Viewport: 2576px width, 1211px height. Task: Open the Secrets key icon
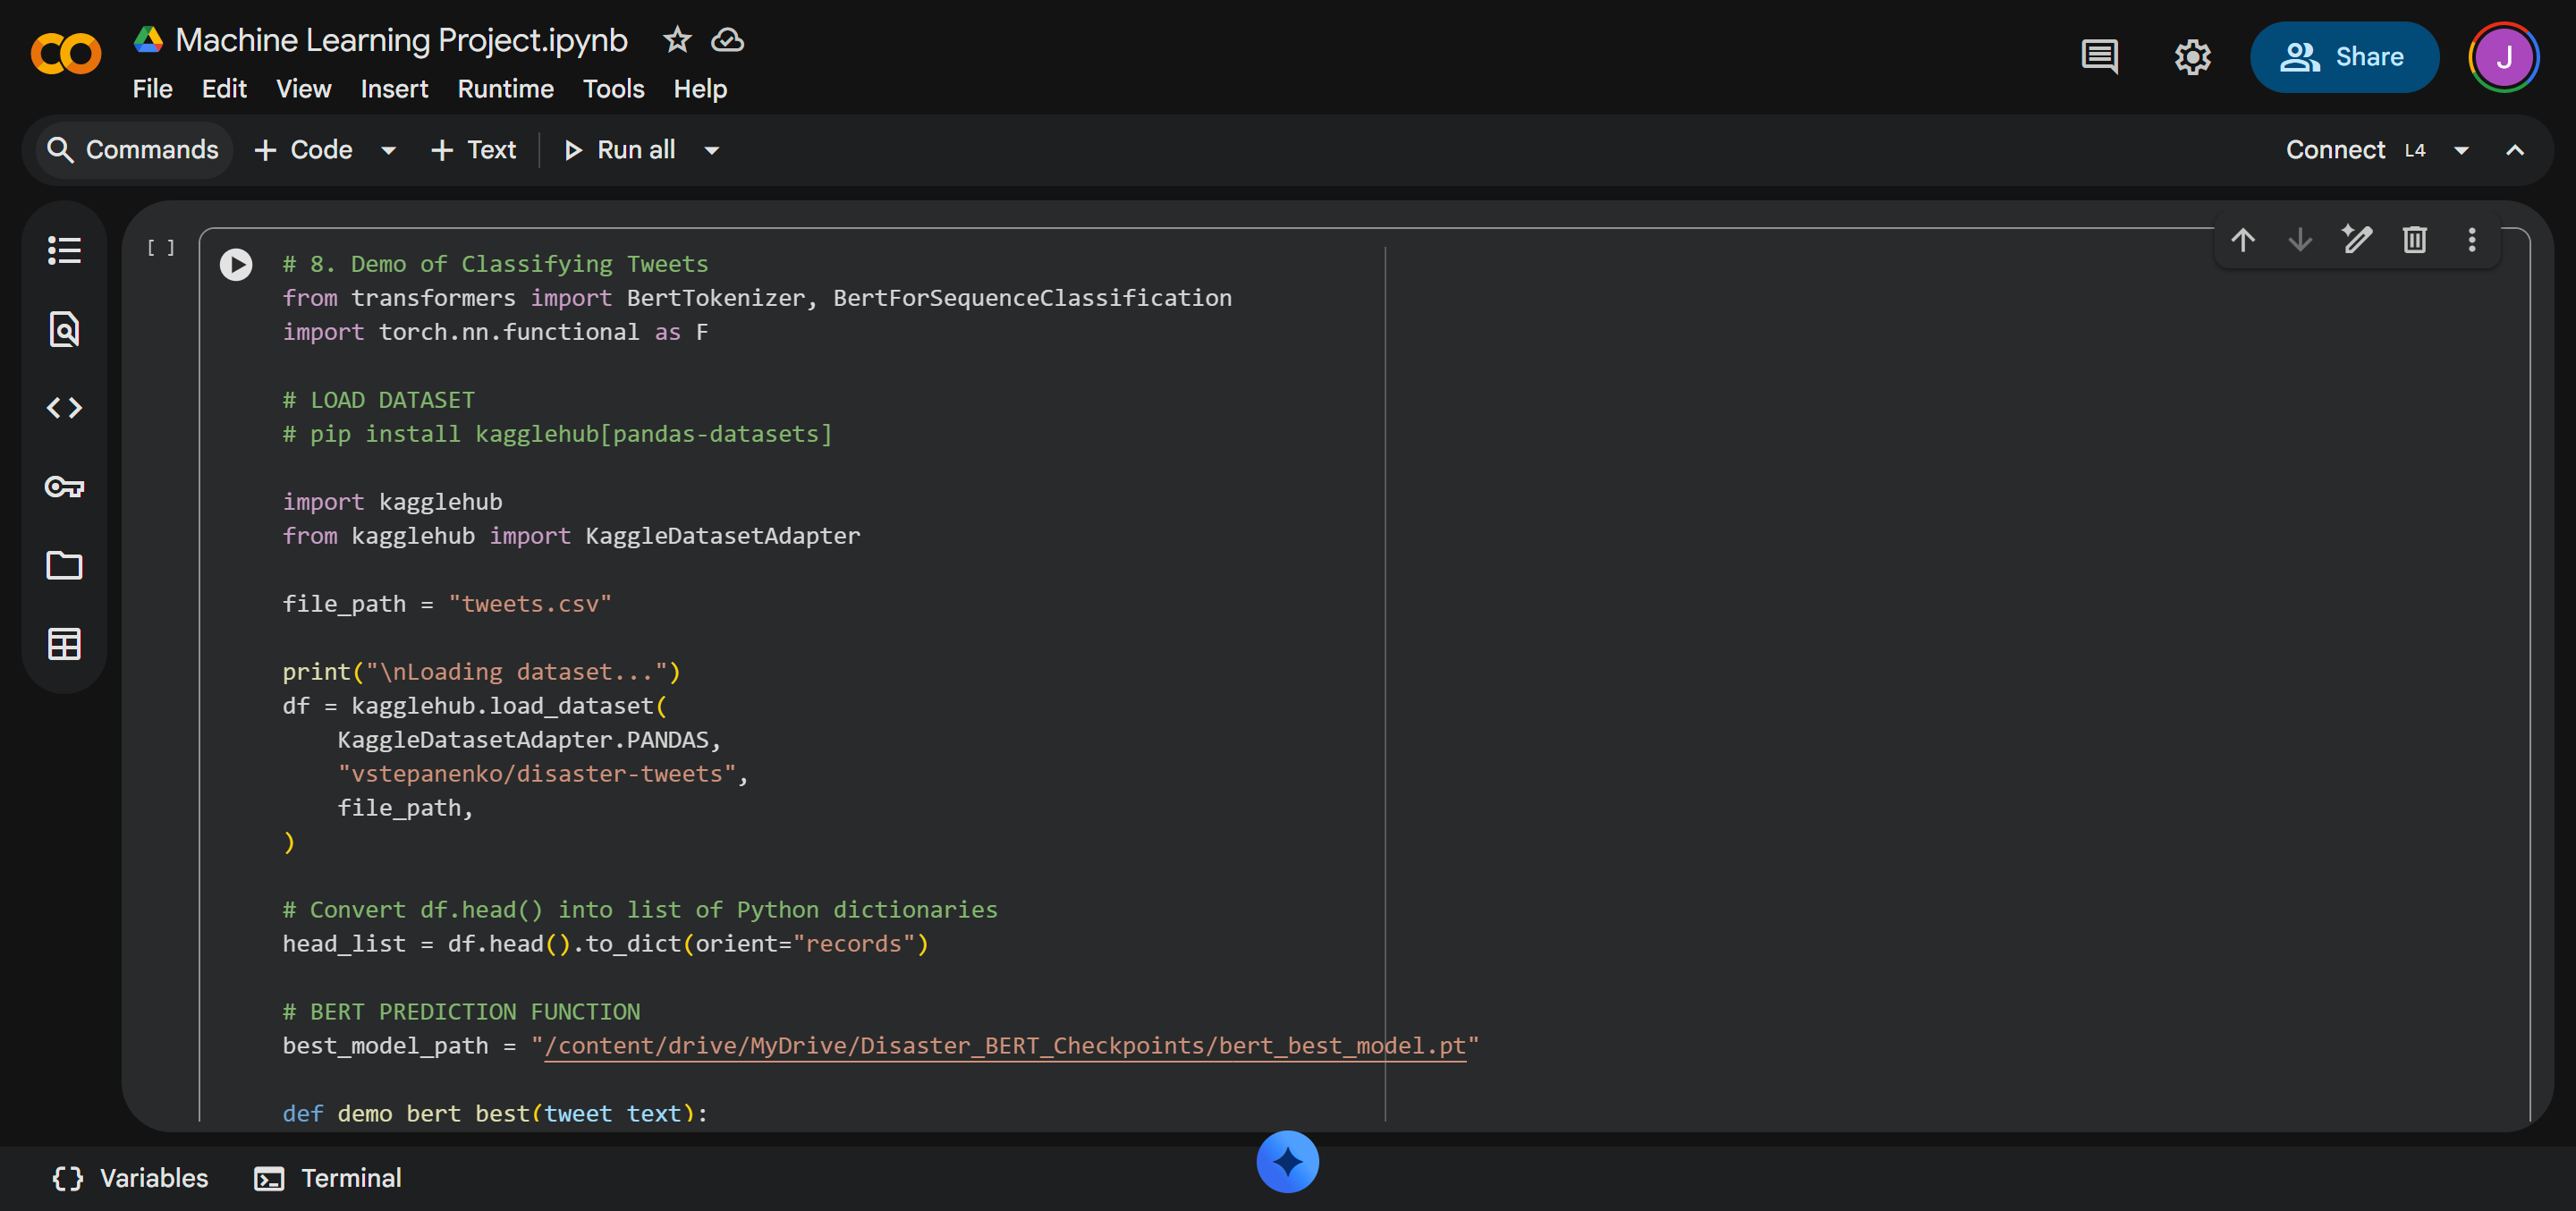[64, 487]
